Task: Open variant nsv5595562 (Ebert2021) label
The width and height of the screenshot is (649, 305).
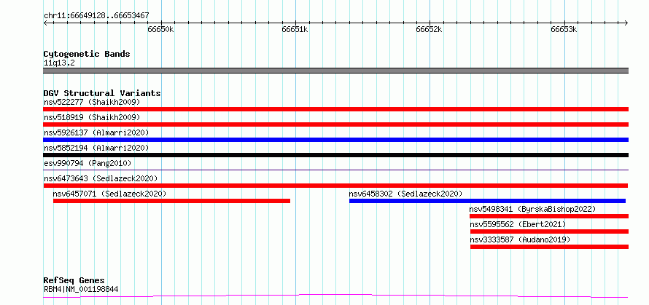Action: click(x=518, y=224)
